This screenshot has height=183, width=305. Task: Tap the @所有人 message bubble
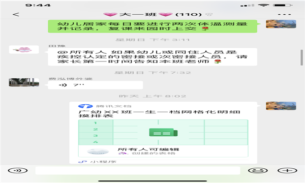[x=152, y=57]
